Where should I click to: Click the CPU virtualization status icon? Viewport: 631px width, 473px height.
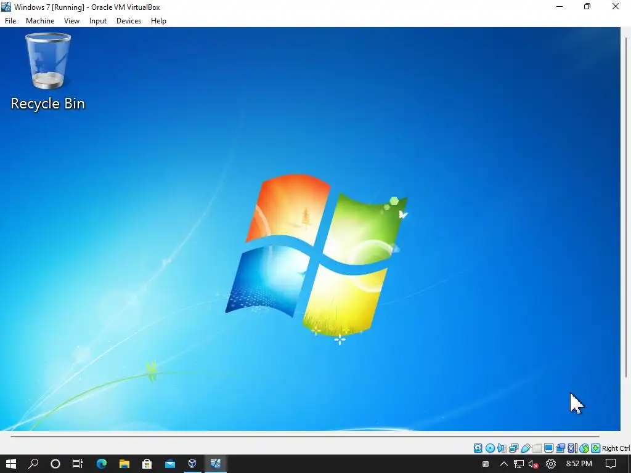(x=572, y=448)
